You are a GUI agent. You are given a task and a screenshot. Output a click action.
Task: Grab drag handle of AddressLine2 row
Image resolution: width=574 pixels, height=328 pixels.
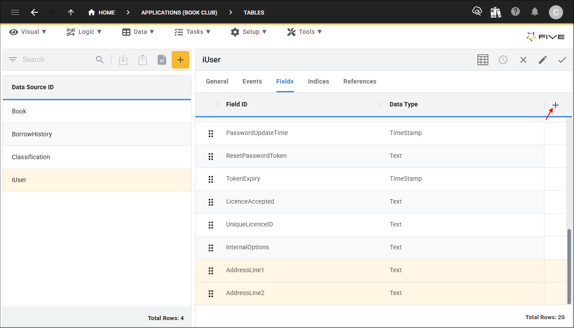click(x=211, y=293)
